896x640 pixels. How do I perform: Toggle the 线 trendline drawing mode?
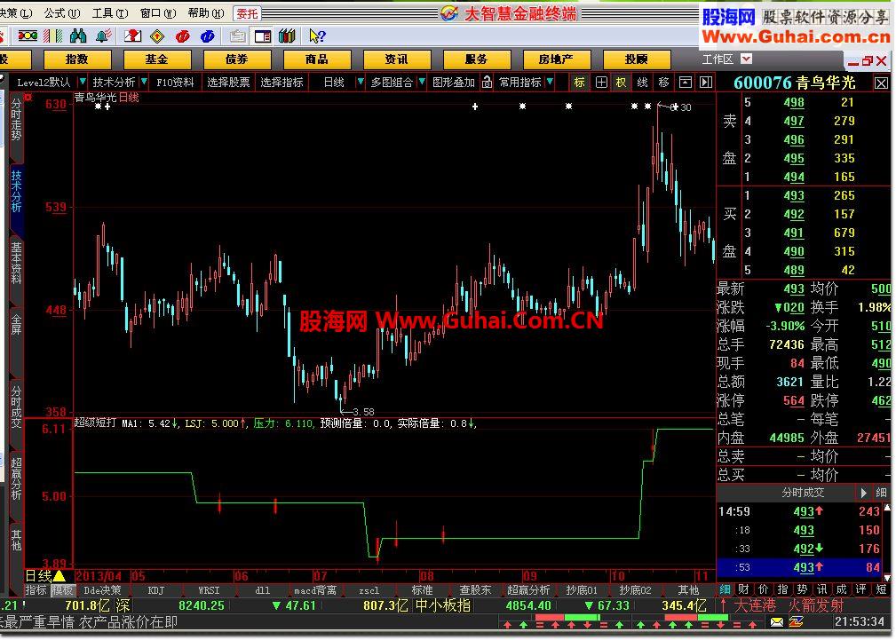(644, 82)
